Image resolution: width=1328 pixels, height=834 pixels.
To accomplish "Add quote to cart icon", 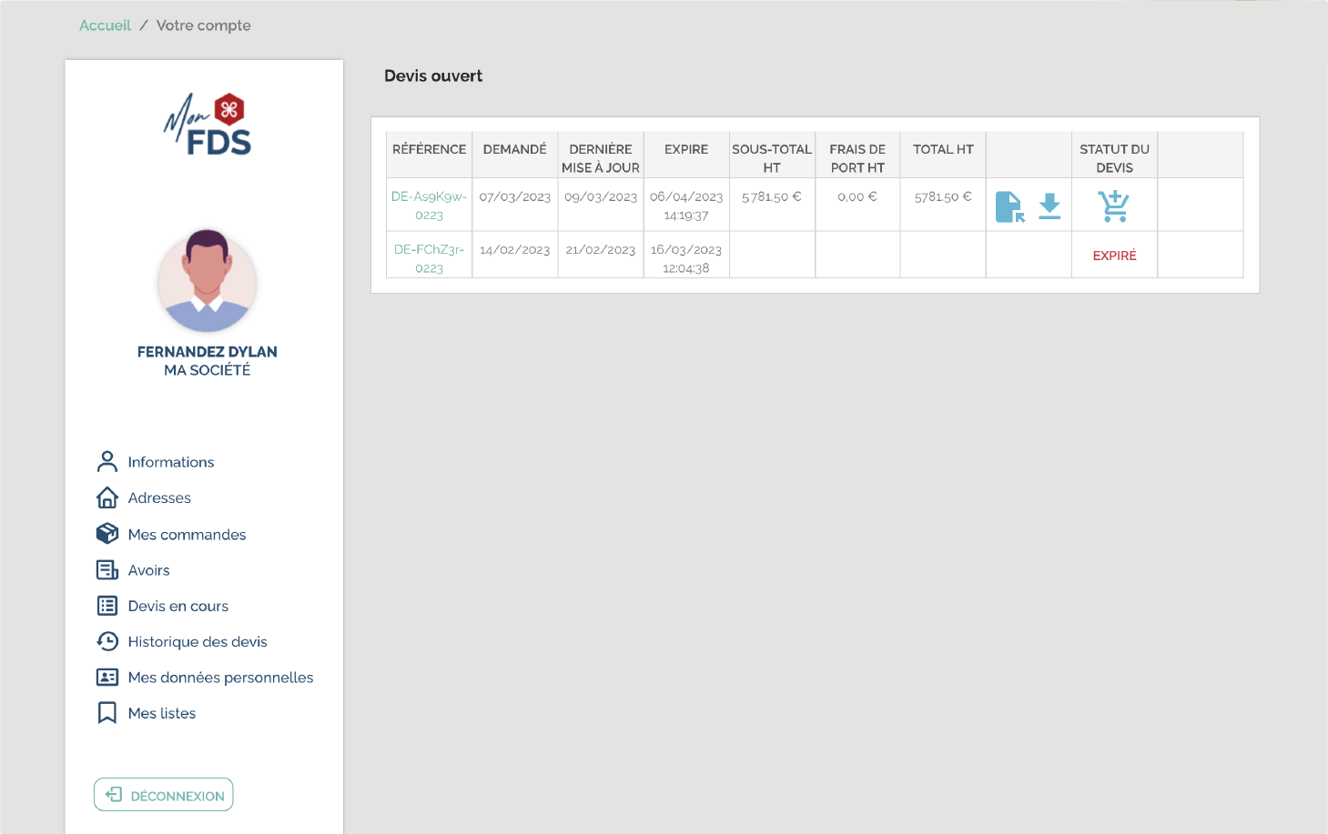I will click(1114, 206).
